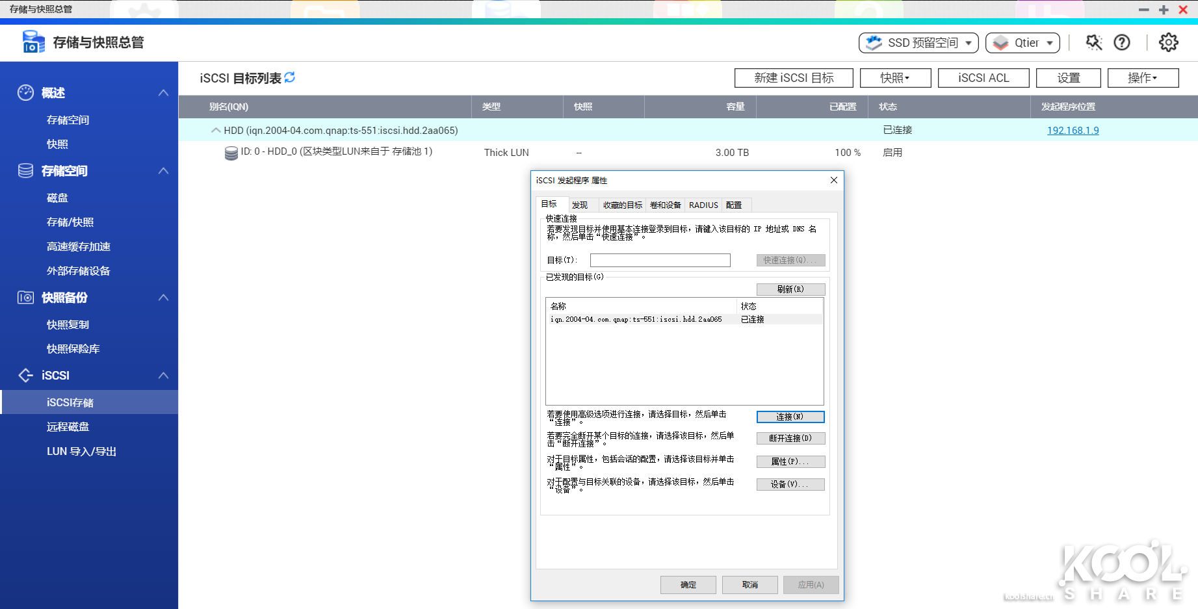This screenshot has height=609, width=1198.
Task: Click the Storage & Snapshots app logo
Action: coord(33,42)
